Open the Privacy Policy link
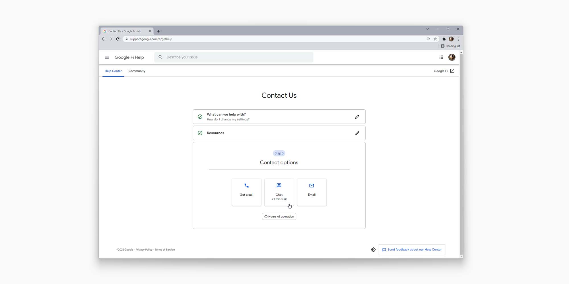The width and height of the screenshot is (569, 284). [x=144, y=250]
